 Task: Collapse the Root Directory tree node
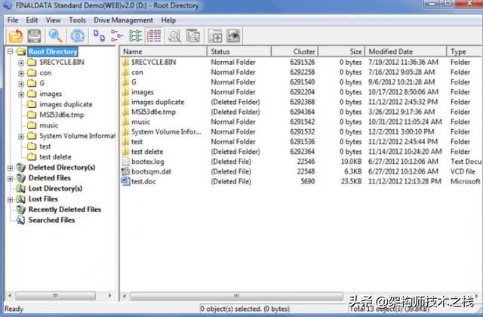coord(10,51)
